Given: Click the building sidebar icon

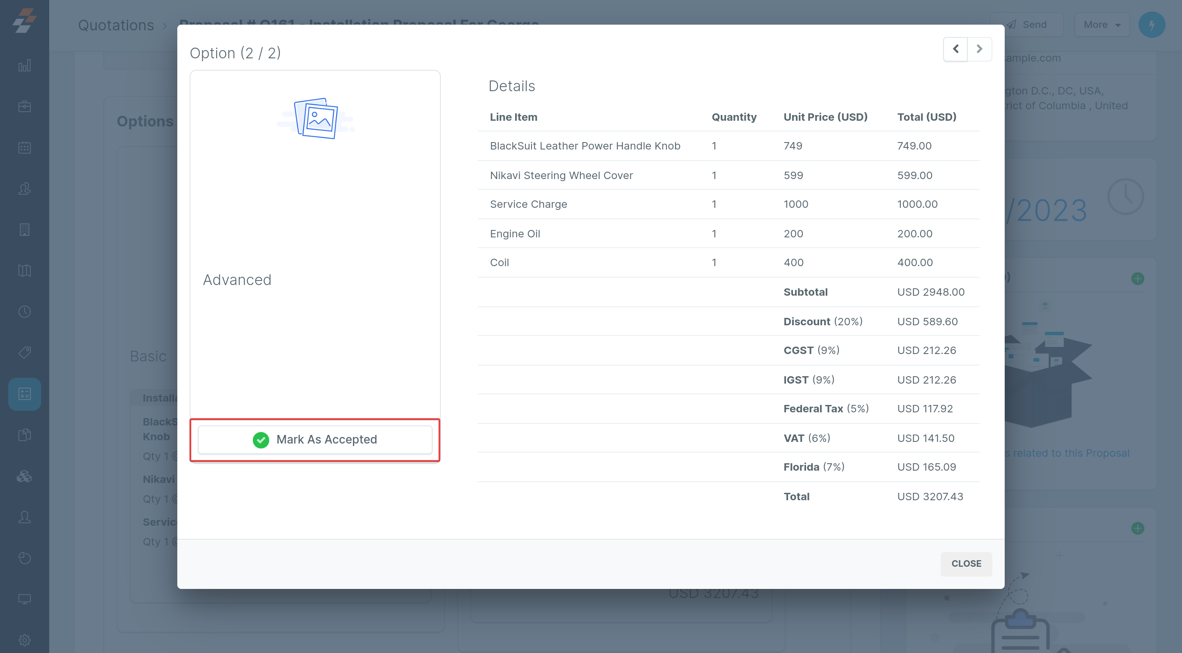Looking at the screenshot, I should click(24, 230).
